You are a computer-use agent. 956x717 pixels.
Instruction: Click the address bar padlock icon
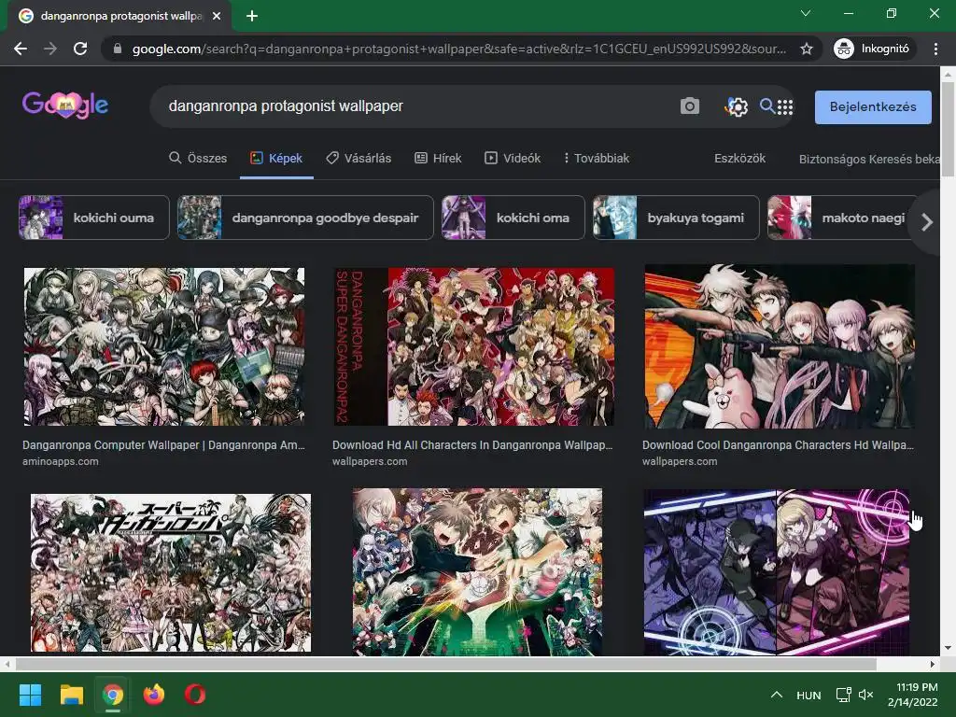(118, 49)
